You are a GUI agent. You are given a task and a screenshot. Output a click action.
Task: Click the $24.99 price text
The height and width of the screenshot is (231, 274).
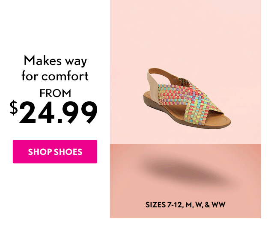pyautogui.click(x=54, y=112)
